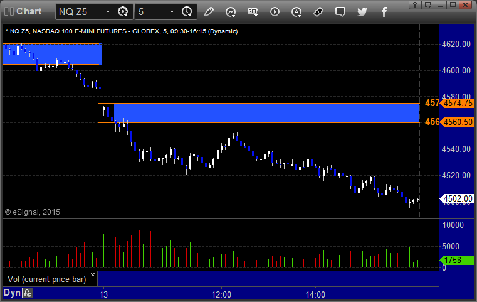This screenshot has width=477, height=302.
Task: Select the 4574.75 orange price marker
Action: 457,104
